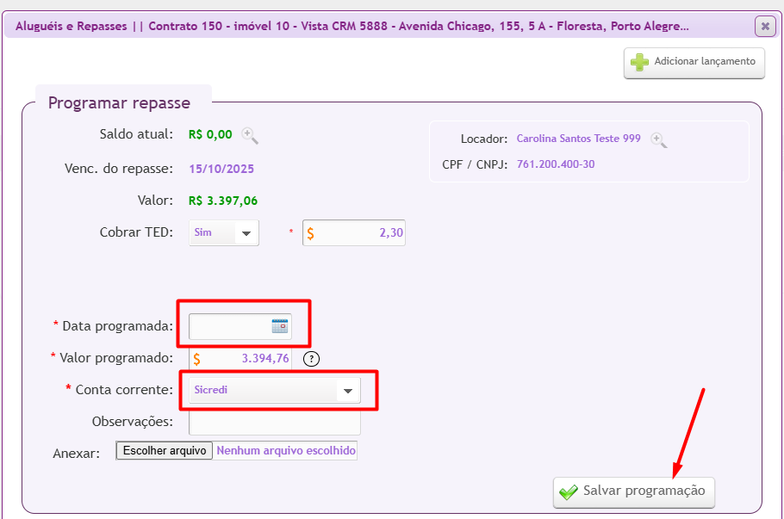
Task: Click the magnifier icon next to Locador name
Action: (658, 139)
